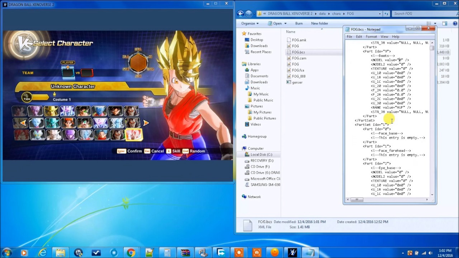459x258 pixels.
Task: Open the Windows Start menu
Action: coord(7,252)
